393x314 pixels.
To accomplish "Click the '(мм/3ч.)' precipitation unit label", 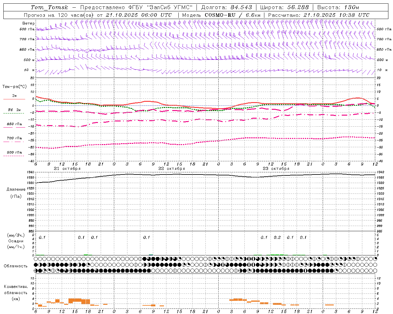I will click(16, 235).
